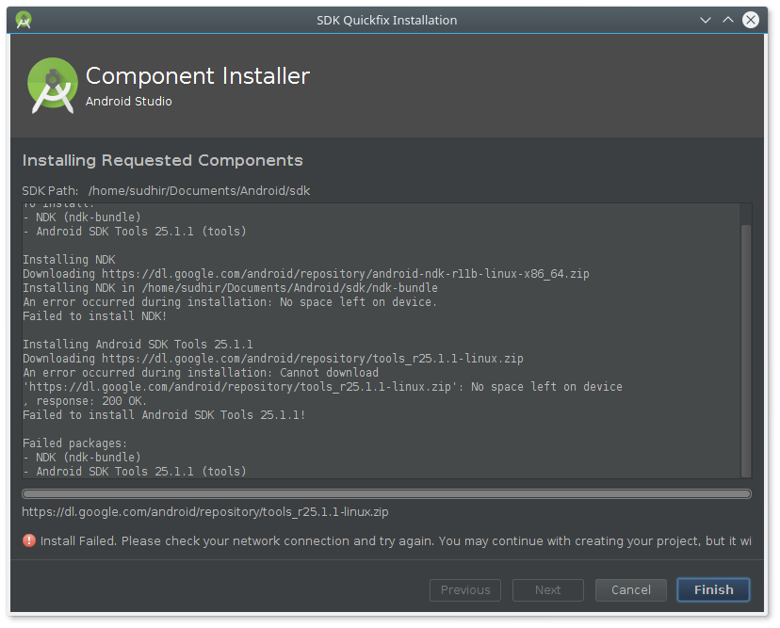Maximize the SDK Quickfix Installation window

[727, 20]
